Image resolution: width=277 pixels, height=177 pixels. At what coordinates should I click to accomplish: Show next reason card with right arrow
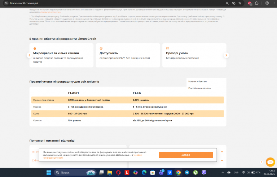click(226, 55)
